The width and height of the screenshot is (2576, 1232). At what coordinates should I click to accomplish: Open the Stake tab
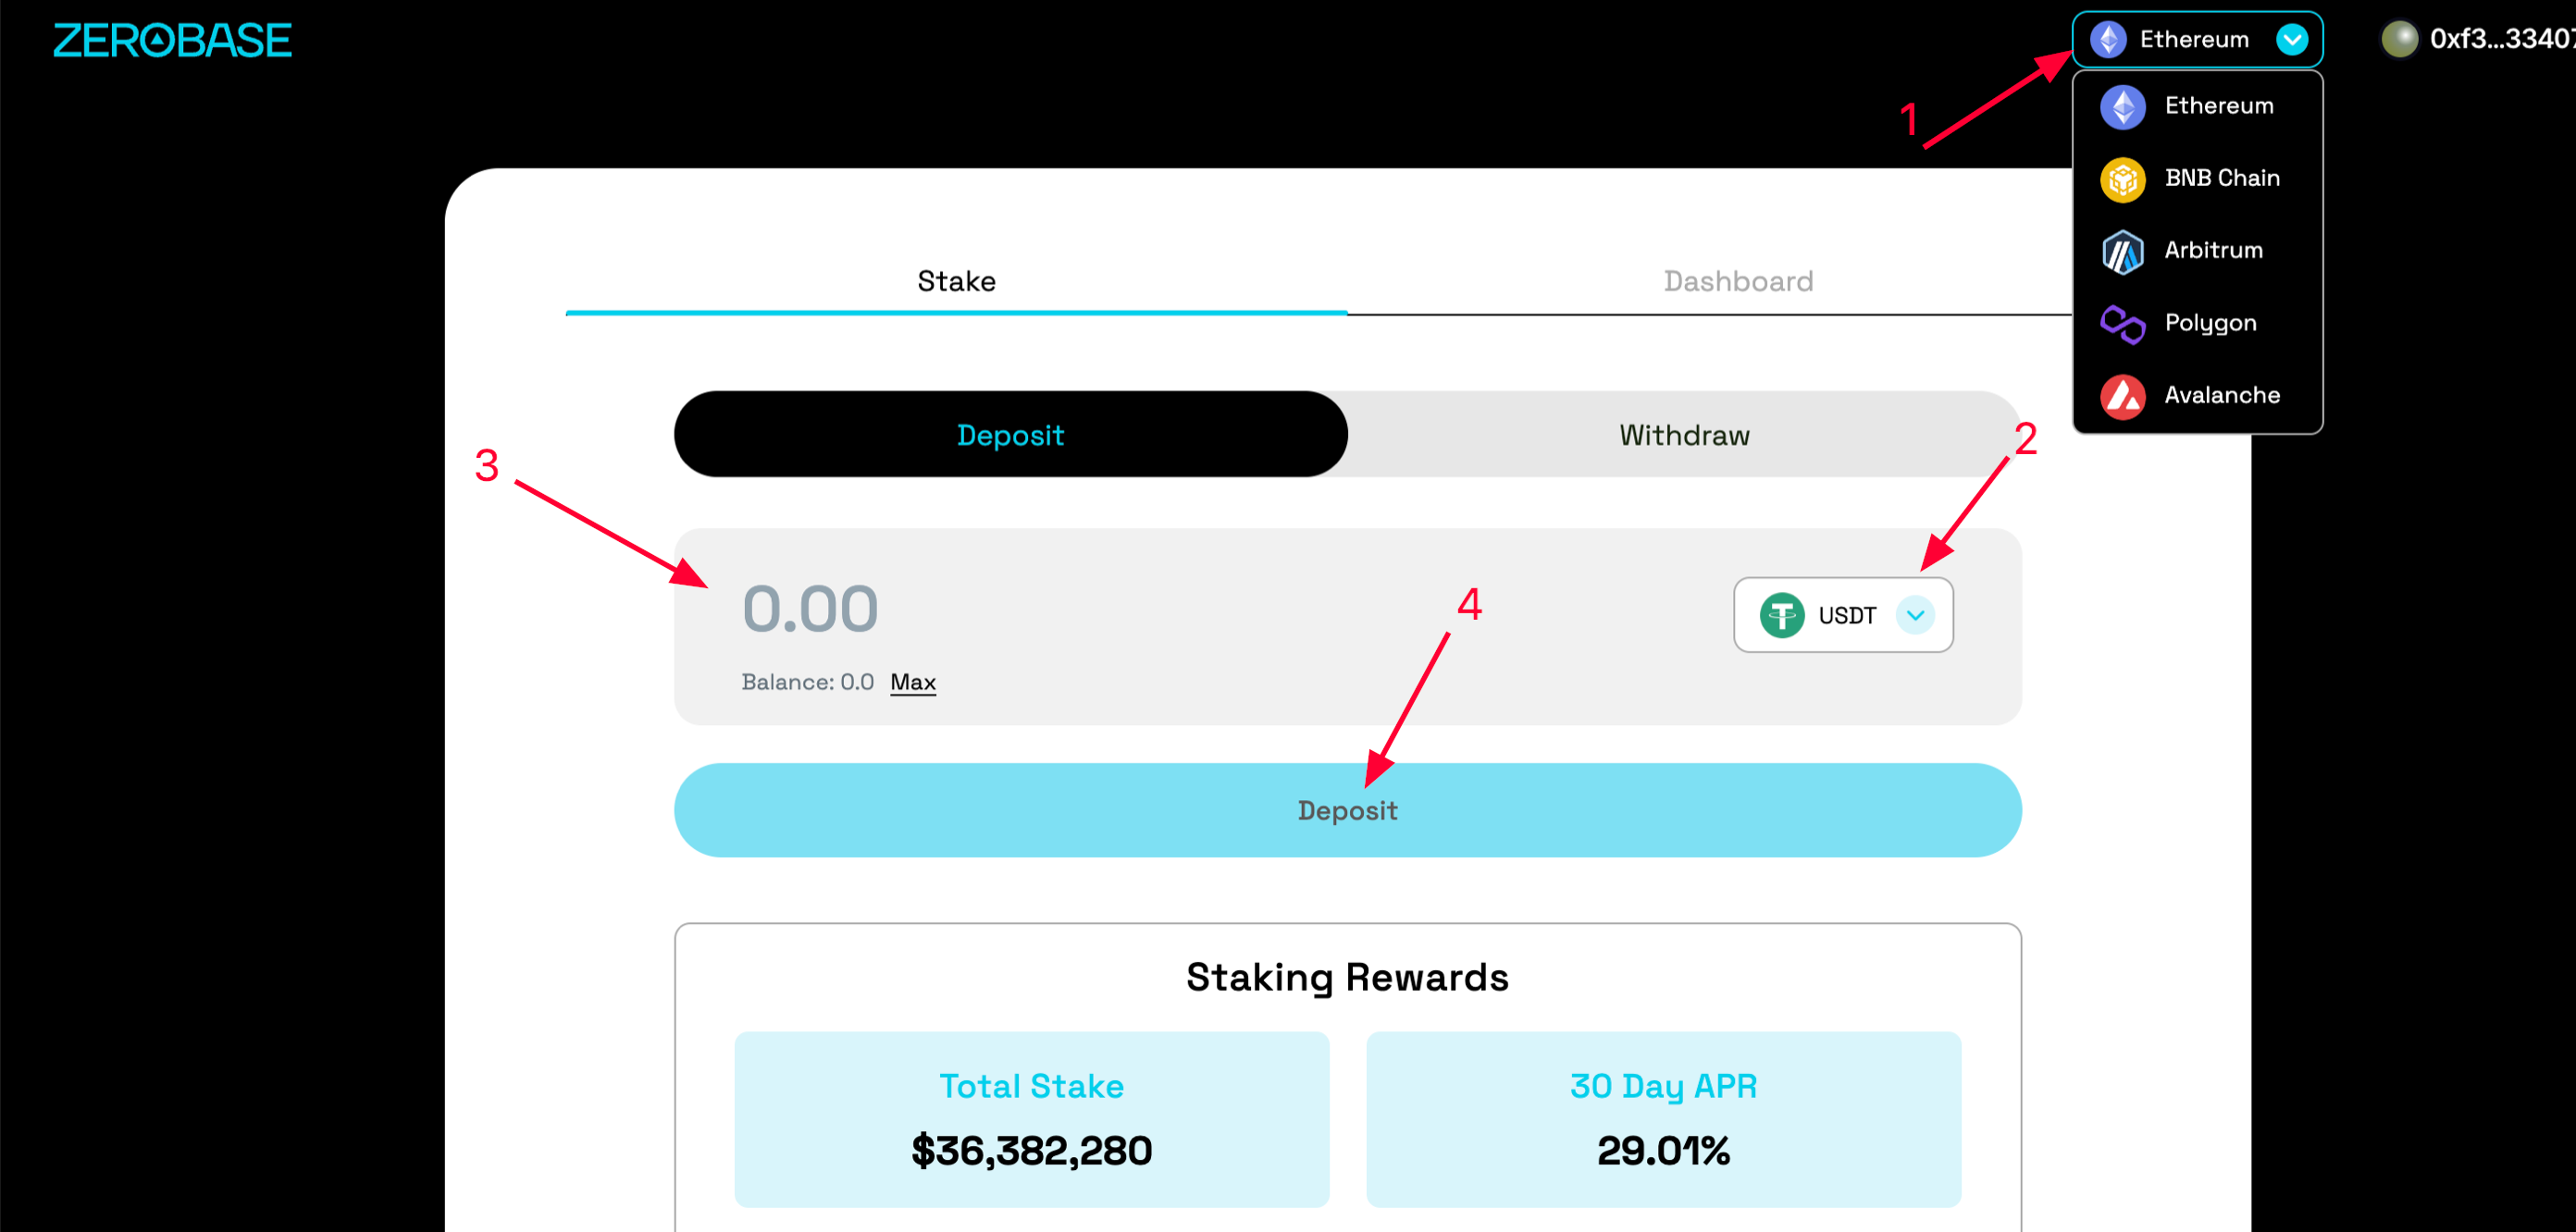[x=956, y=281]
